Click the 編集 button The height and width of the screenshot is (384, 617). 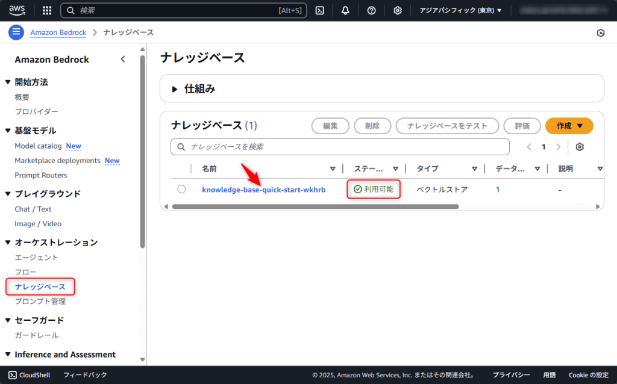(x=330, y=126)
